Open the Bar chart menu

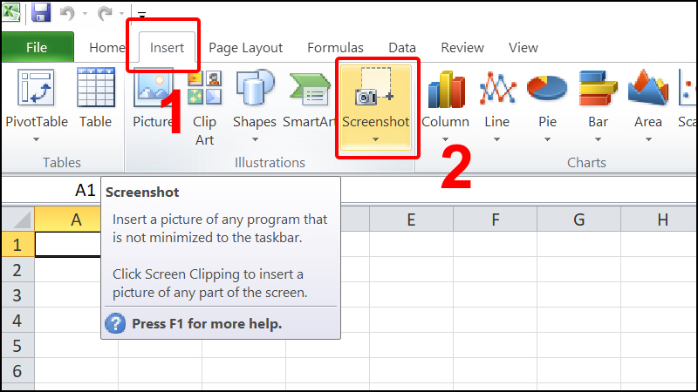[598, 138]
